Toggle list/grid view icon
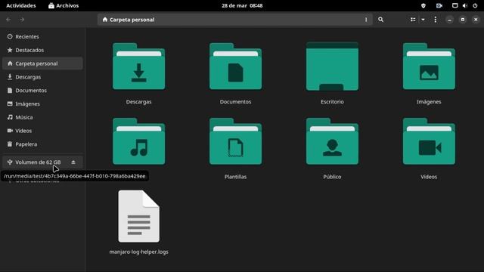 pyautogui.click(x=413, y=20)
